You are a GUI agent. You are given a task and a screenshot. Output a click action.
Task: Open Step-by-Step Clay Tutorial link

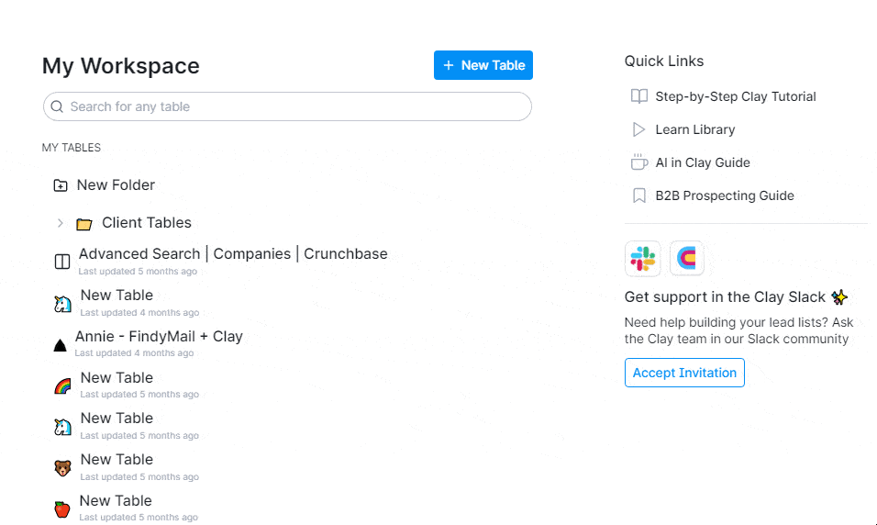pyautogui.click(x=736, y=96)
